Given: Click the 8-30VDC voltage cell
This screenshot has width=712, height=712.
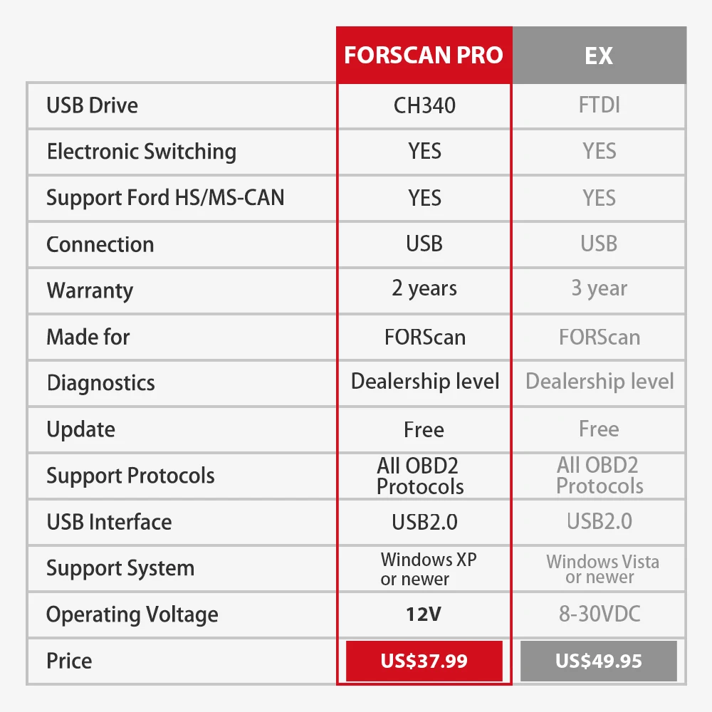Looking at the screenshot, I should click(x=599, y=614).
